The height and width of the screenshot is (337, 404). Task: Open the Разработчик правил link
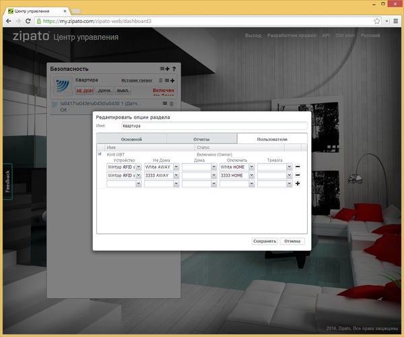(x=292, y=35)
